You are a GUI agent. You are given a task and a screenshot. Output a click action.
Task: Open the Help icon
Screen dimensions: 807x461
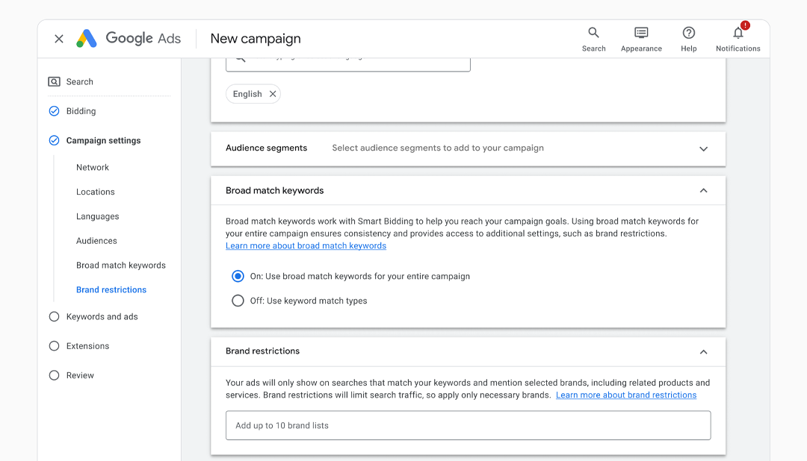[688, 34]
